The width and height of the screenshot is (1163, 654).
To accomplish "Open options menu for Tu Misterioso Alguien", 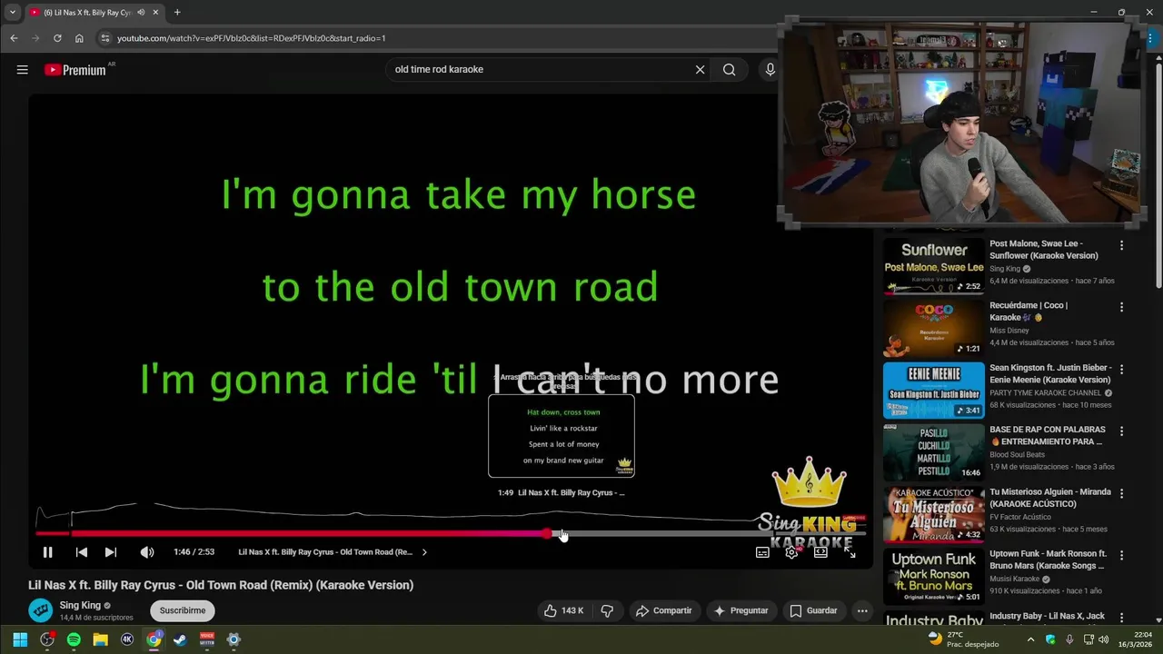I will (1121, 493).
